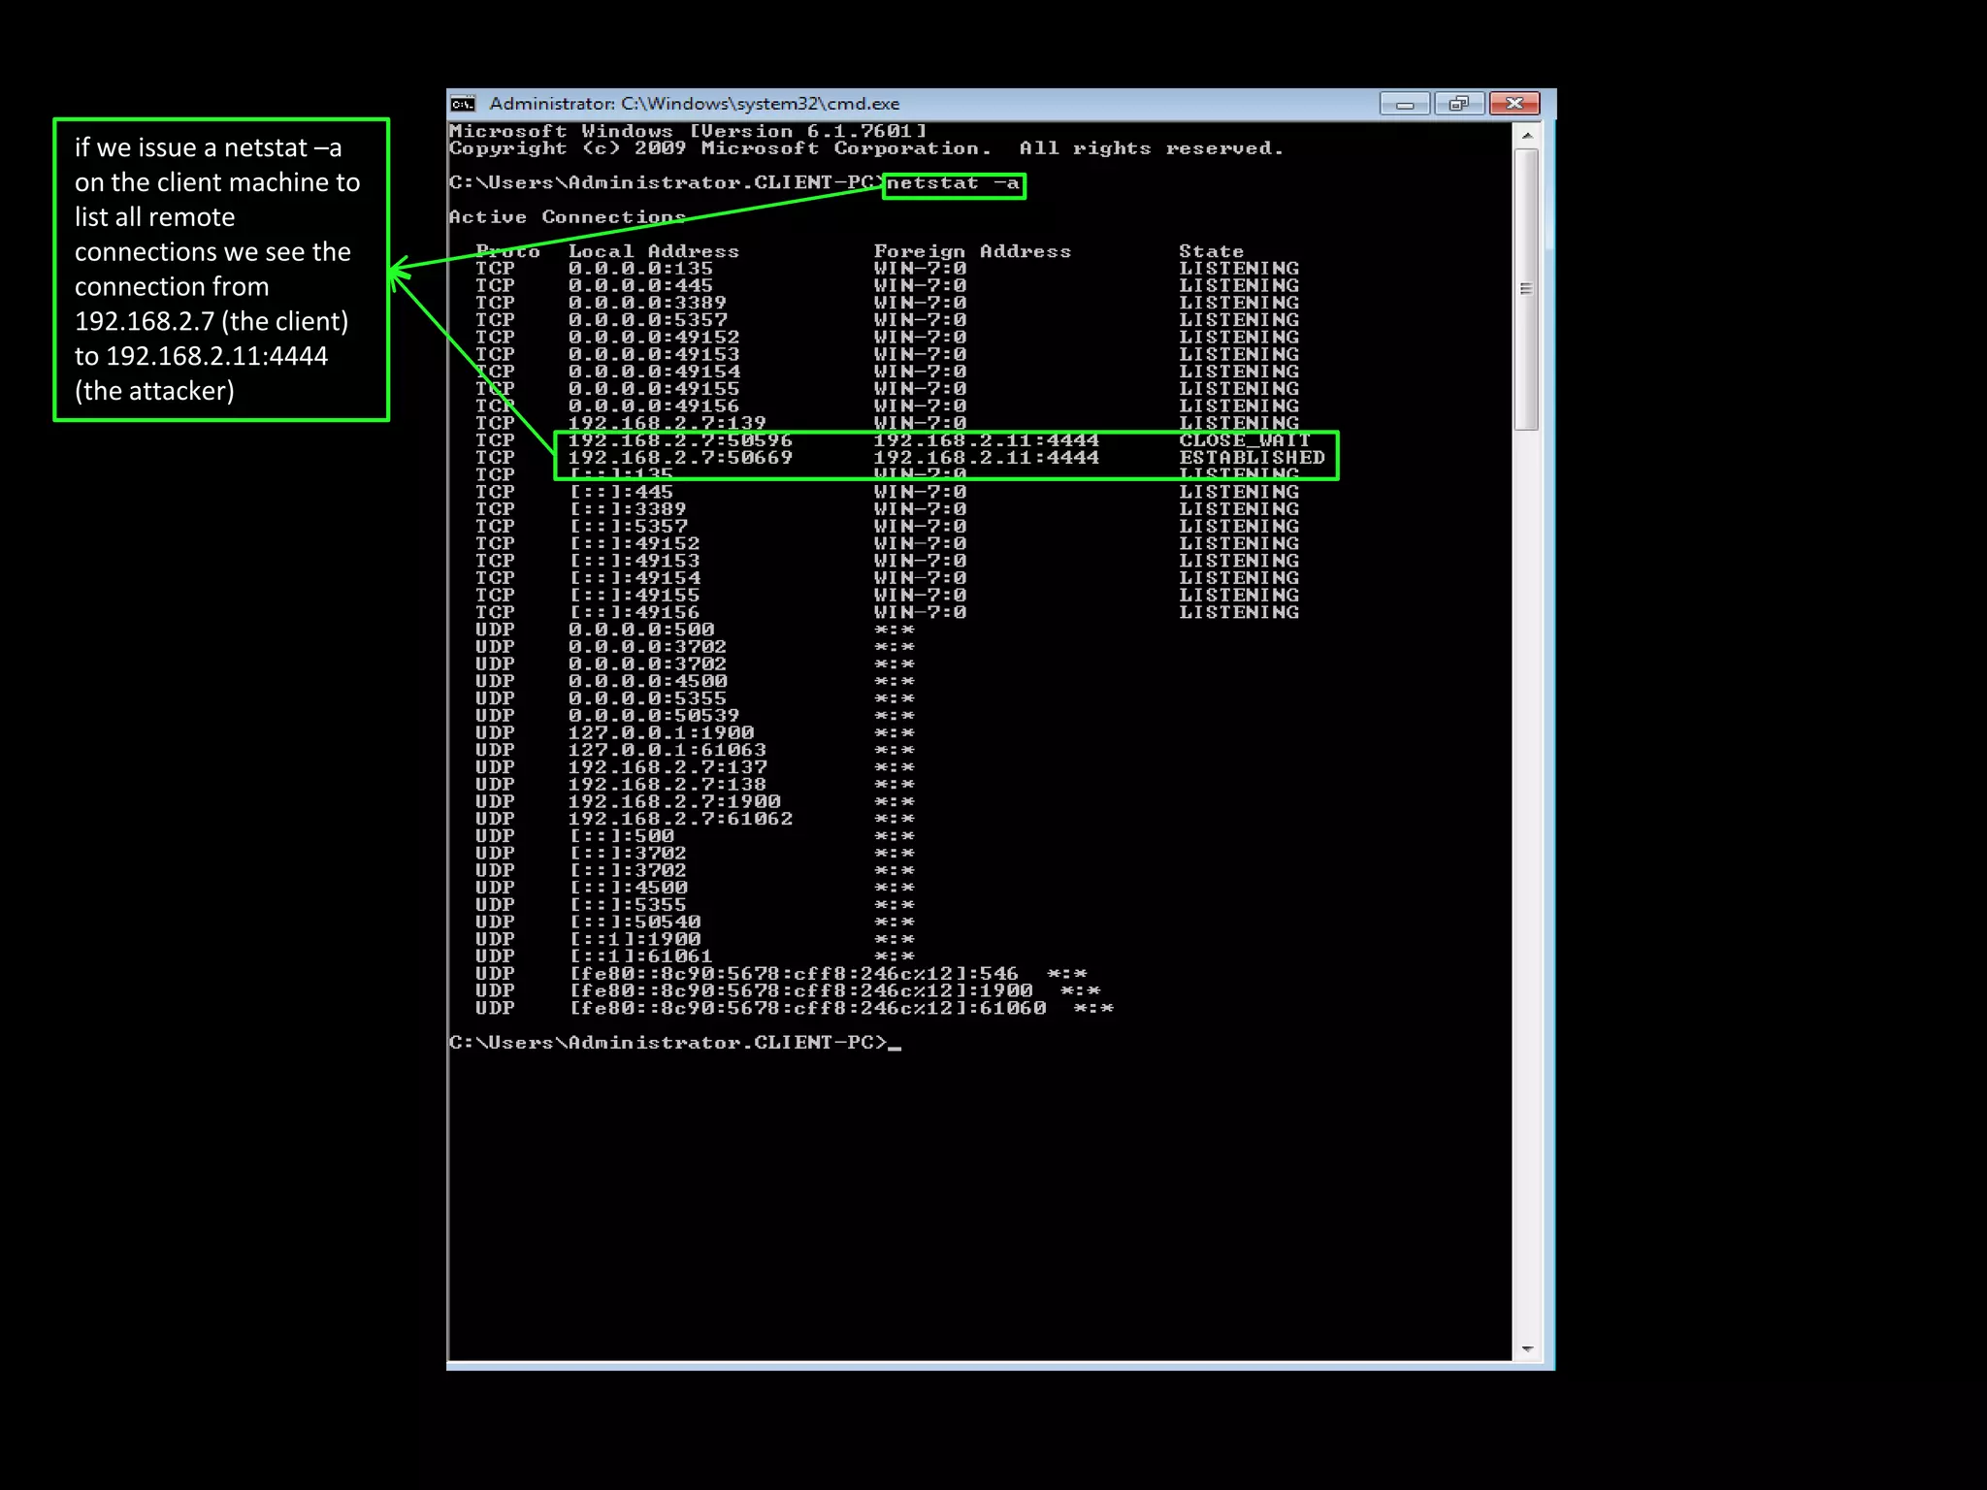This screenshot has width=1987, height=1490.
Task: Click the 'Microsoft Windows [Version 6.1.7601]' line
Action: (688, 131)
